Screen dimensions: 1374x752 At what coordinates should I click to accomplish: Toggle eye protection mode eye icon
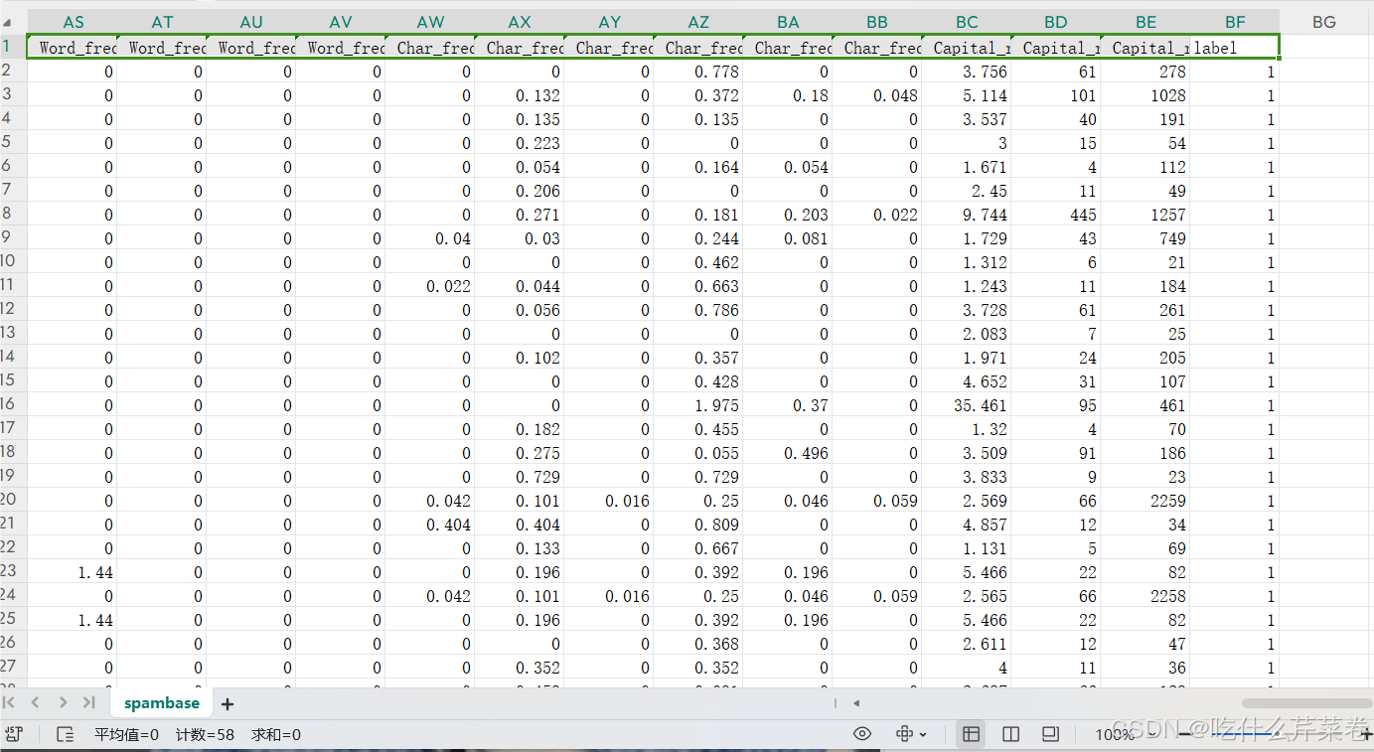click(x=862, y=734)
